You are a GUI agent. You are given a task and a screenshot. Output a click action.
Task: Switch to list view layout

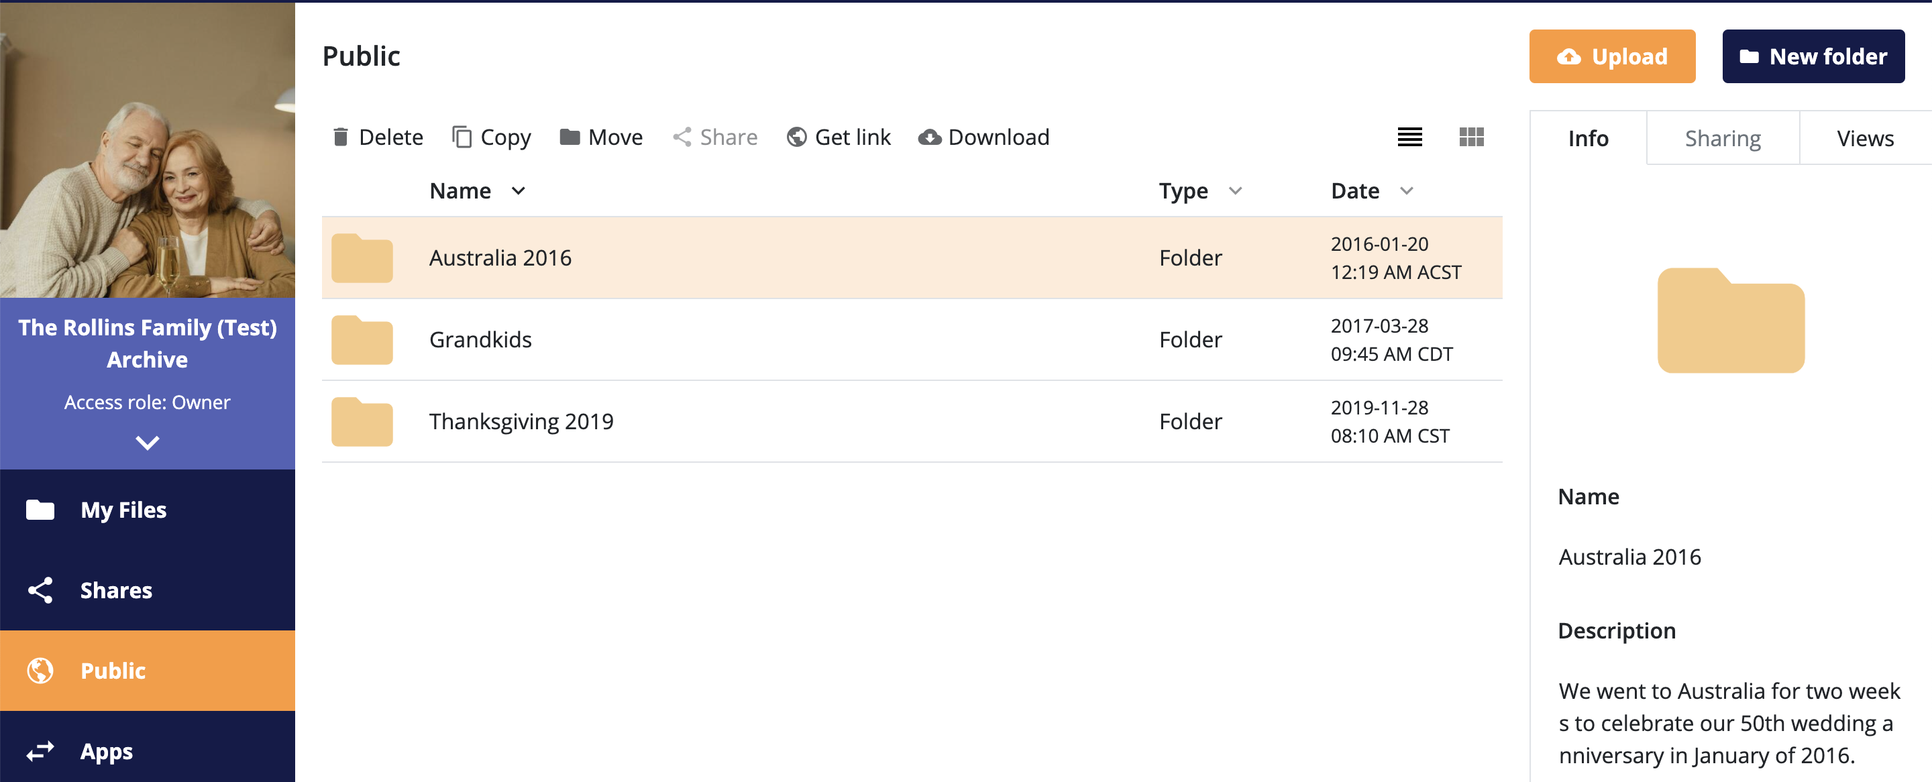click(x=1409, y=137)
